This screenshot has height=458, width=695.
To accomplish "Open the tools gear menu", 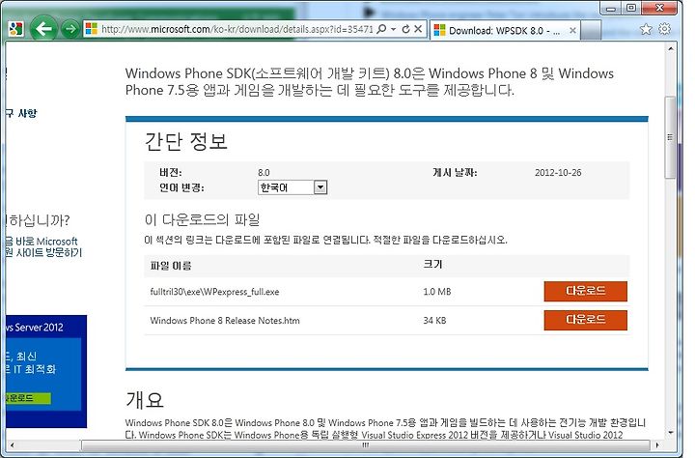I will [x=664, y=29].
